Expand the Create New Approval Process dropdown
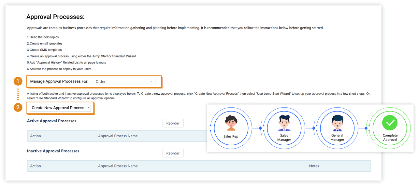Screen dimensions: 417x186 [x=60, y=108]
